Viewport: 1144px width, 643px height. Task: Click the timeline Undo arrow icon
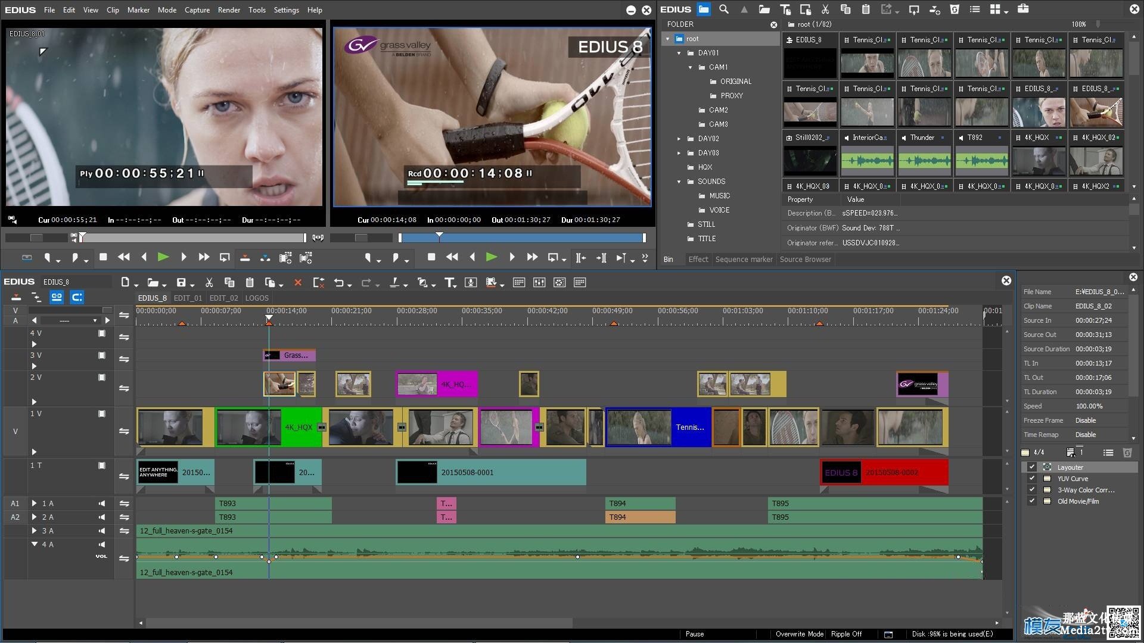[338, 283]
